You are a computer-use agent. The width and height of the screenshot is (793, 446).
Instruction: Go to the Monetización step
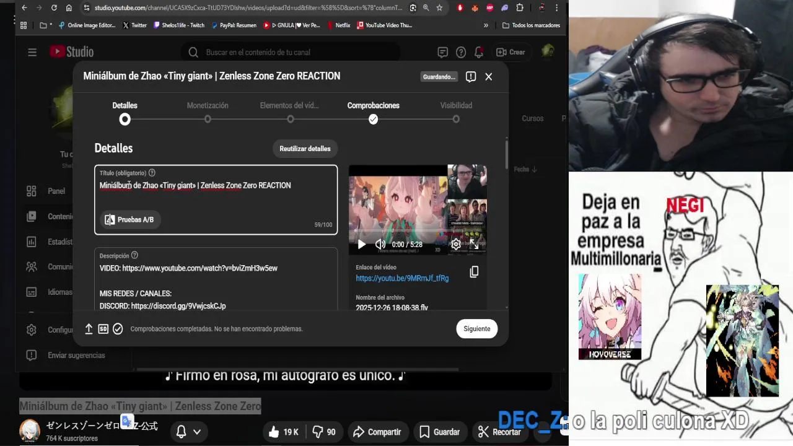click(208, 112)
